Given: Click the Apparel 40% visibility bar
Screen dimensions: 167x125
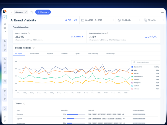Looking at the screenshot, I should coord(76,119).
